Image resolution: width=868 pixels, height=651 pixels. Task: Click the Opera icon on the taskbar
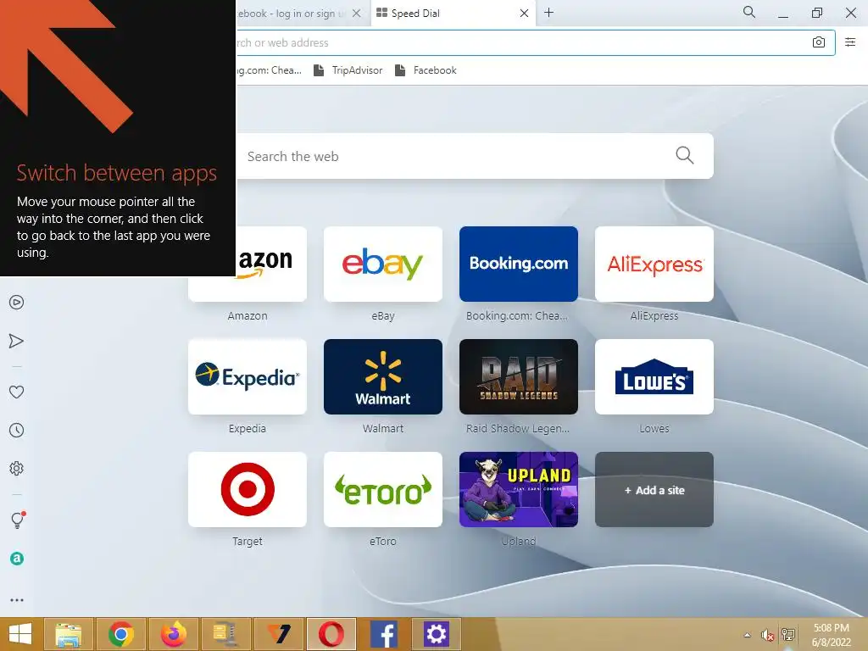331,634
